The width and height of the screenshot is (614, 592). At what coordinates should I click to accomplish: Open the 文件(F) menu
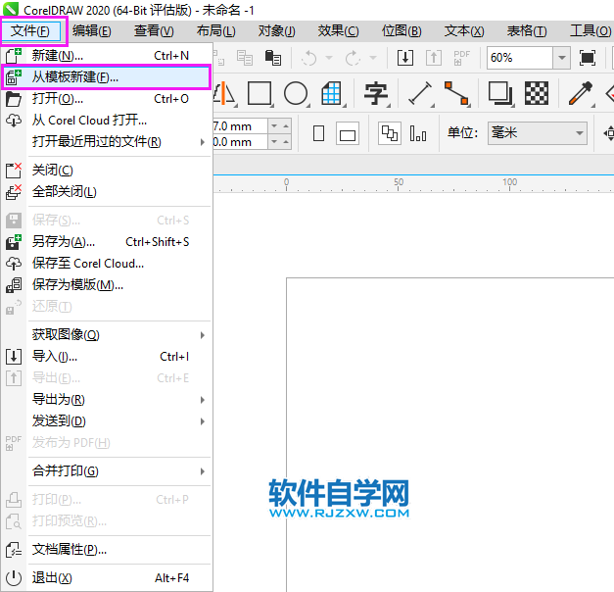30,31
